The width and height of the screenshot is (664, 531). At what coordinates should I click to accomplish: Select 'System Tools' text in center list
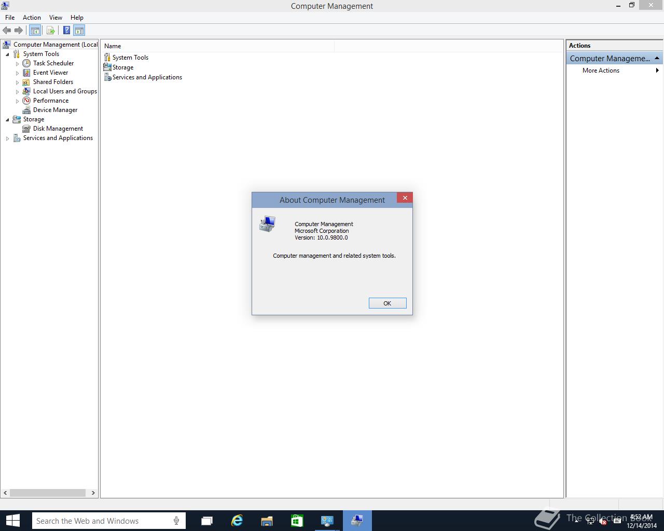click(130, 58)
